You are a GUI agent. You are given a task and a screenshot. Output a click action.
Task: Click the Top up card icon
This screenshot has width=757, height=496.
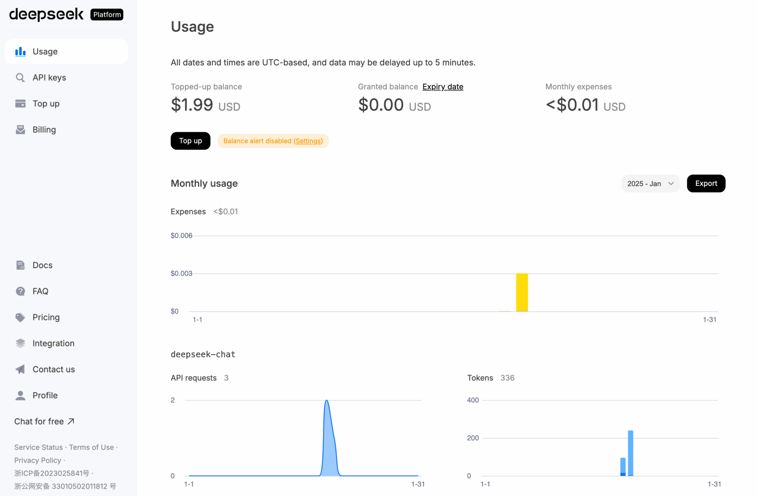click(20, 104)
